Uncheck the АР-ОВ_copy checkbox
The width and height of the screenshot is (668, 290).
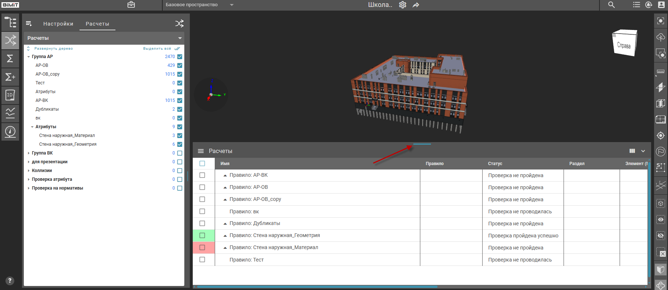180,74
